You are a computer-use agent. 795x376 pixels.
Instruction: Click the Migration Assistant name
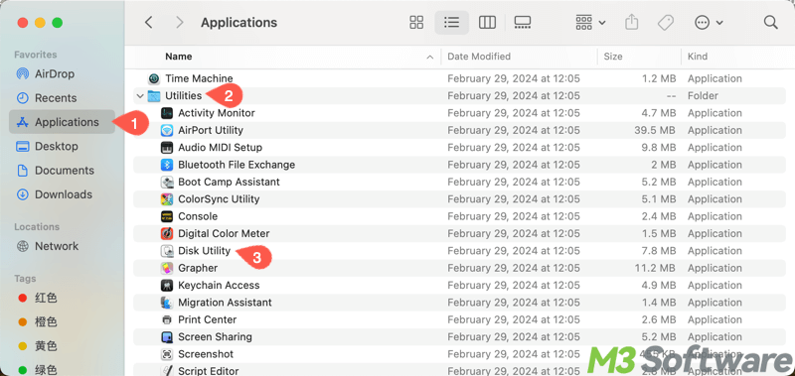coord(225,303)
